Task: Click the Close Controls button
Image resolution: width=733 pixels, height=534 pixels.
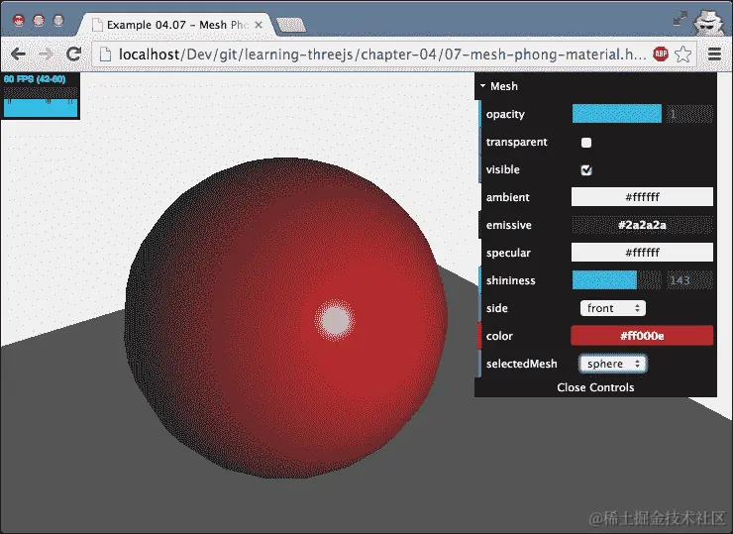Action: click(x=595, y=387)
